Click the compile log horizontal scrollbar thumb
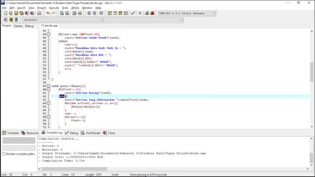The height and width of the screenshot is (177, 315). coord(74,169)
